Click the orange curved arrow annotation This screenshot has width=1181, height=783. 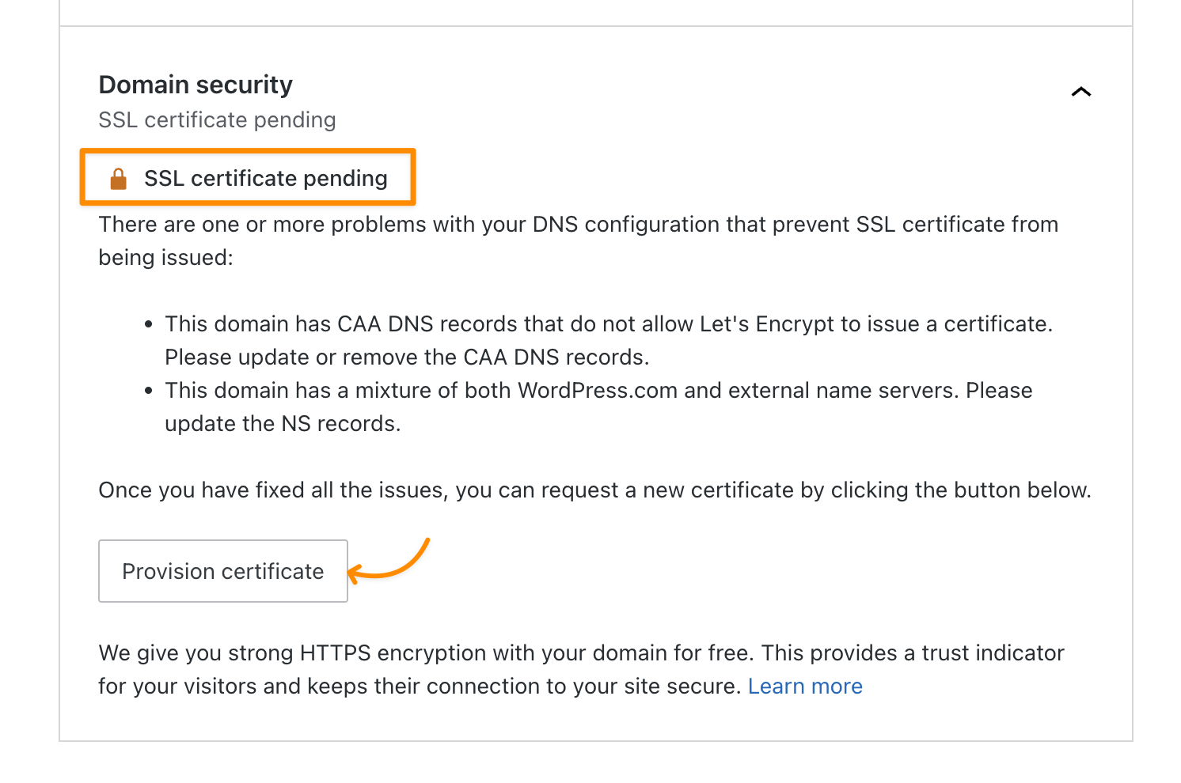393,562
